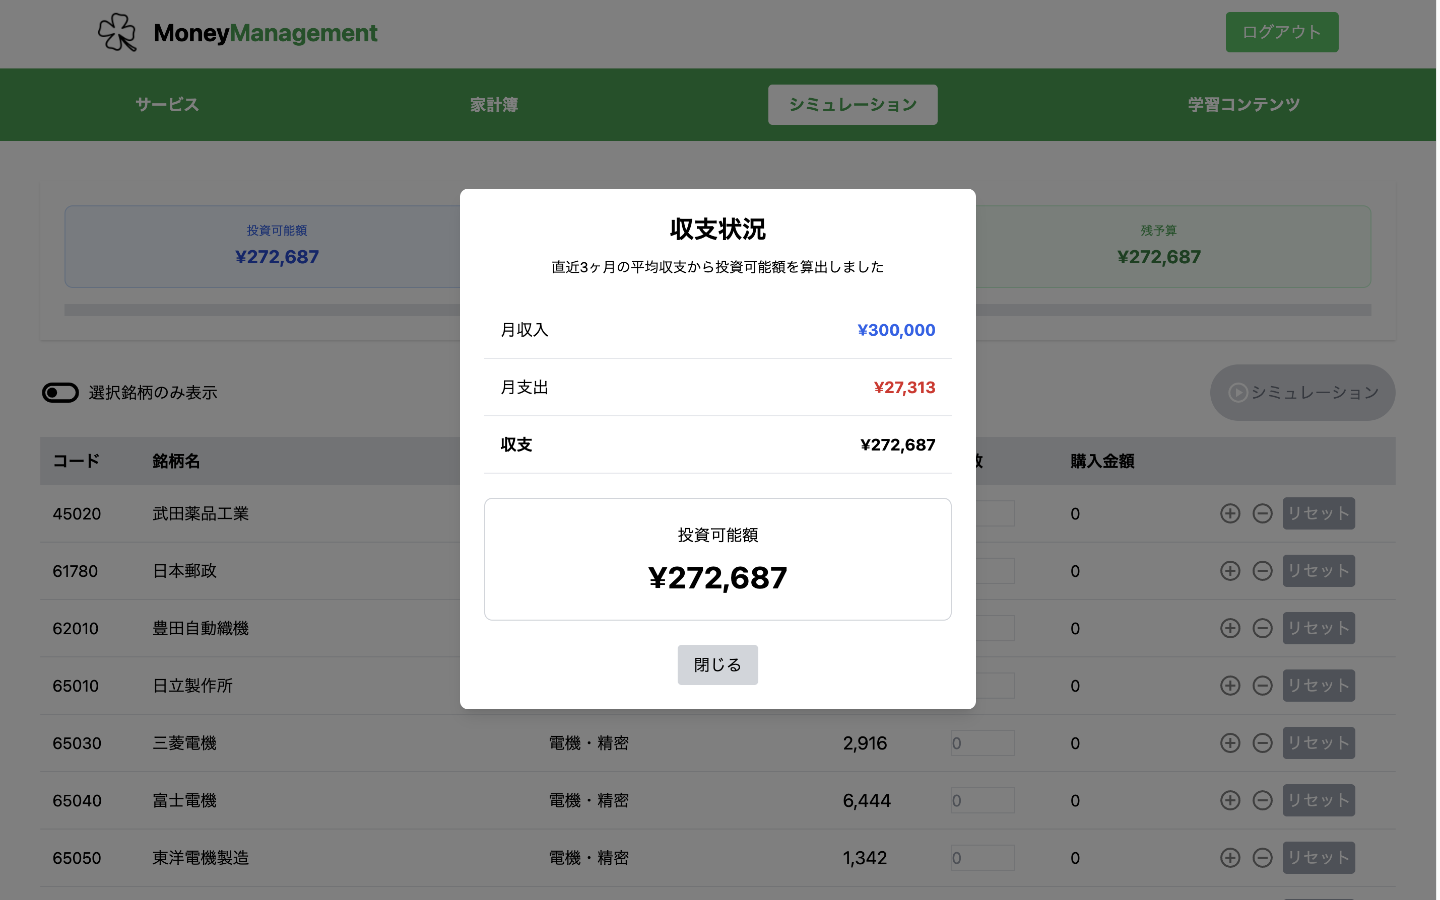Select the サービス navigation tab

tap(167, 105)
